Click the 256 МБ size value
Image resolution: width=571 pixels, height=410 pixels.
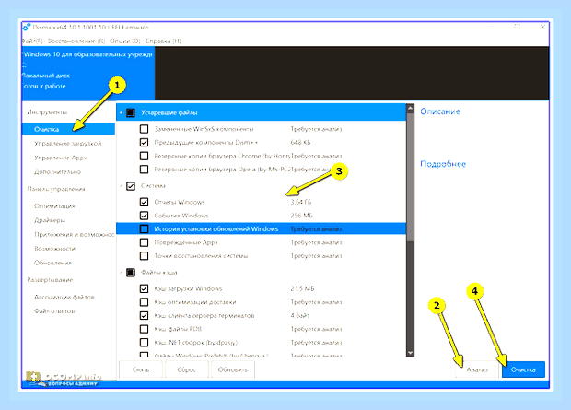click(301, 216)
